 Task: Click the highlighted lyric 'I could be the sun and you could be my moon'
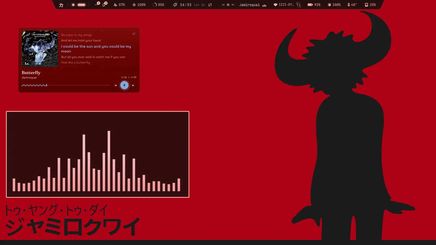(x=96, y=49)
